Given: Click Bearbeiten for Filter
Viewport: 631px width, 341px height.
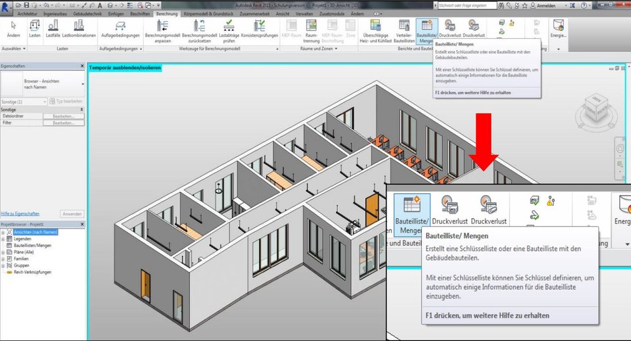Looking at the screenshot, I should pos(64,123).
